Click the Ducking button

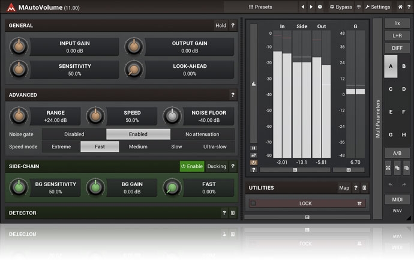[217, 166]
